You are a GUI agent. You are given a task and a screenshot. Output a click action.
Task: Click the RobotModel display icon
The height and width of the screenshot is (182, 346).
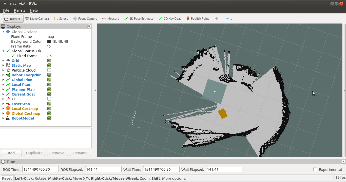tap(8, 118)
